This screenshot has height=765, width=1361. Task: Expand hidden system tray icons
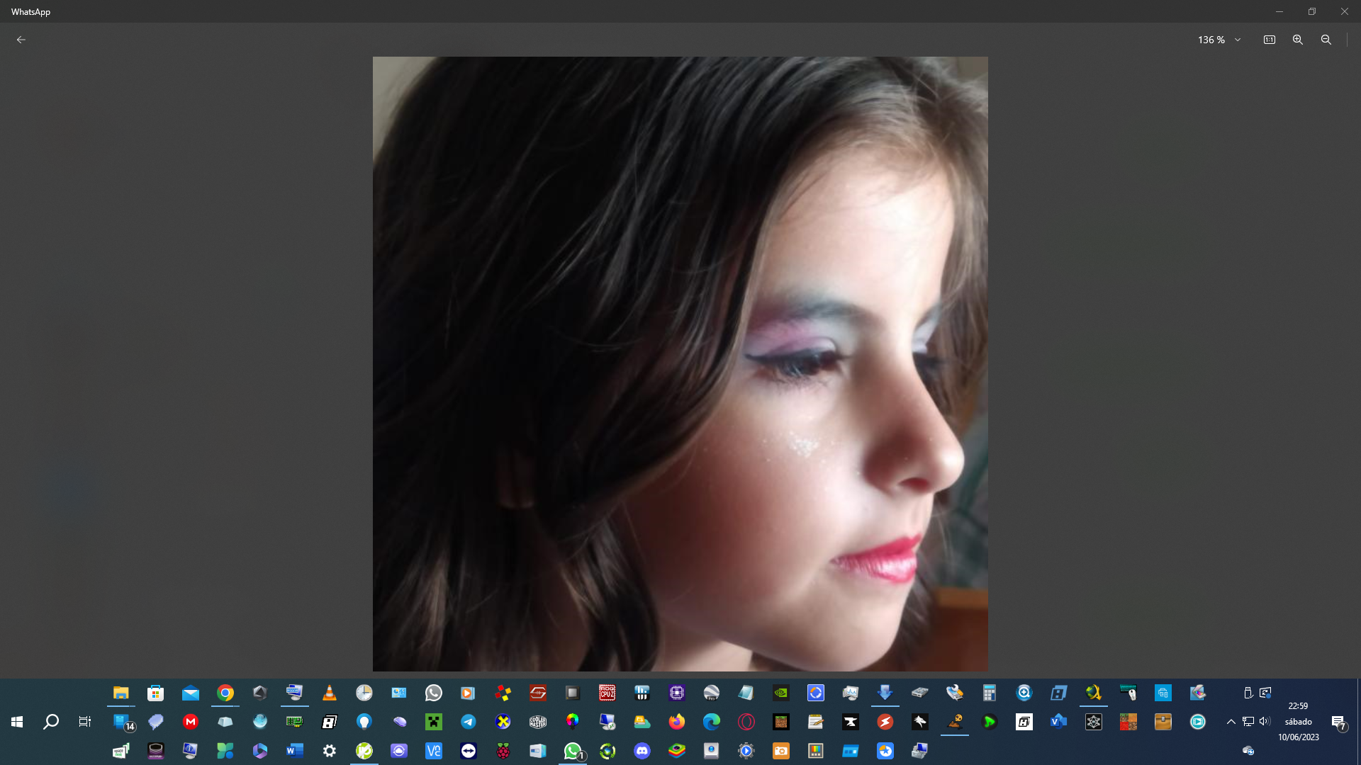1231,722
